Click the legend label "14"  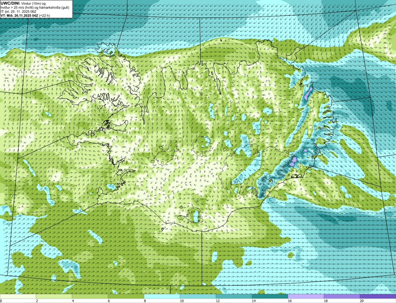(254, 301)
